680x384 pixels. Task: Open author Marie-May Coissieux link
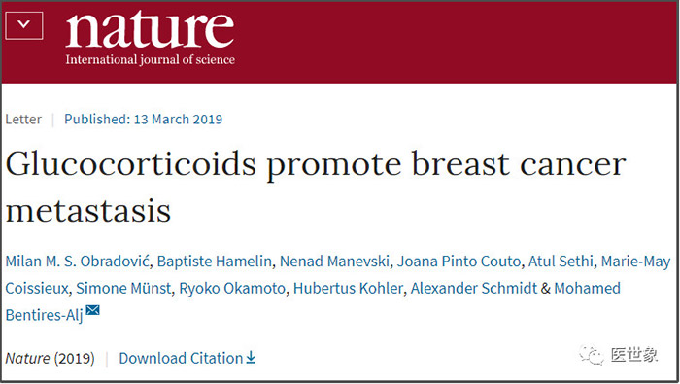pos(635,262)
